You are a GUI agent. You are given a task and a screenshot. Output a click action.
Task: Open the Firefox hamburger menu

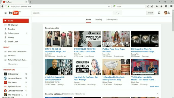[171, 7]
